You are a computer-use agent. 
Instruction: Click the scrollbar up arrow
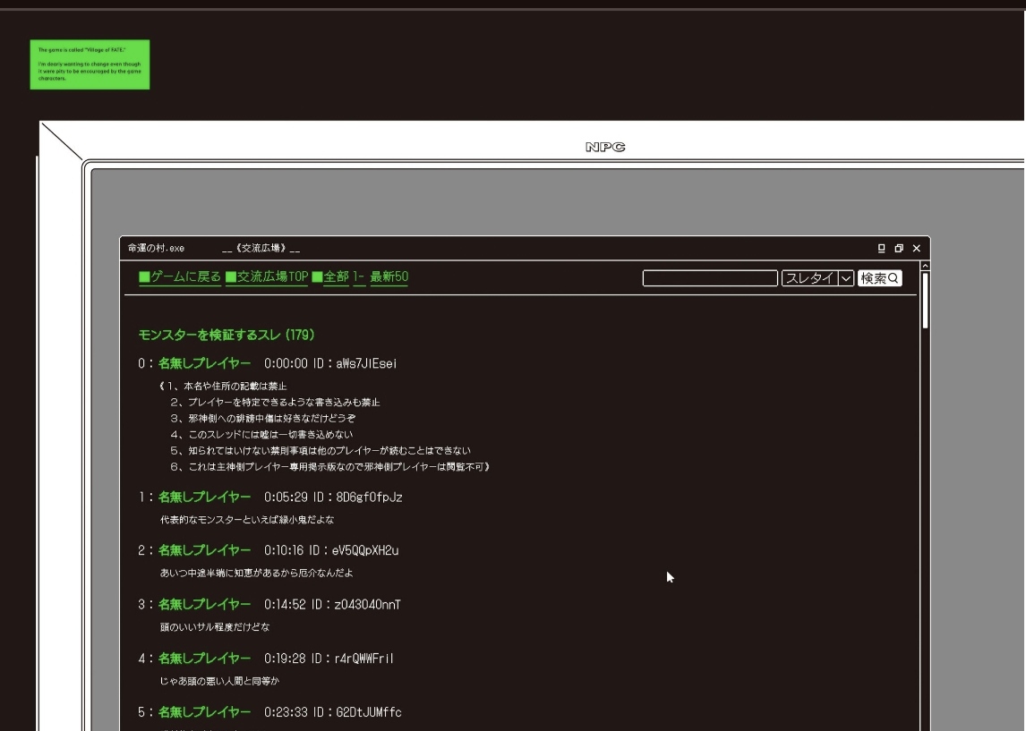point(925,266)
